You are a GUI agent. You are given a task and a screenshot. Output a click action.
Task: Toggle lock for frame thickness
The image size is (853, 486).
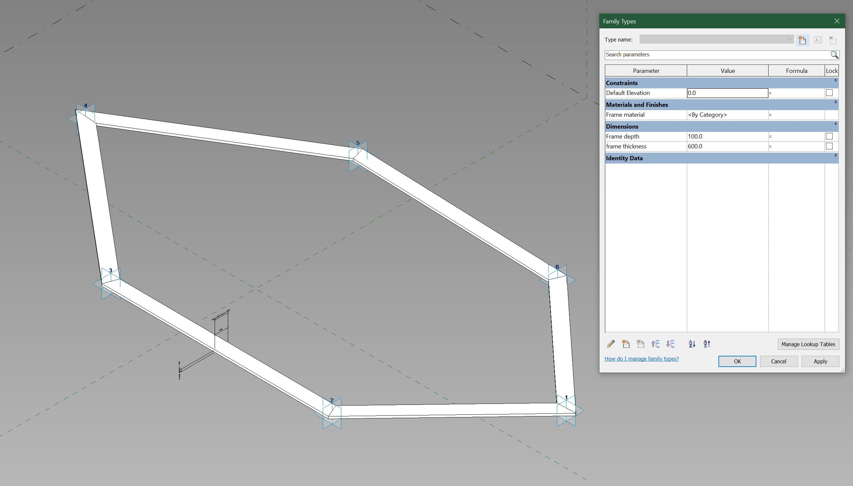pos(829,146)
